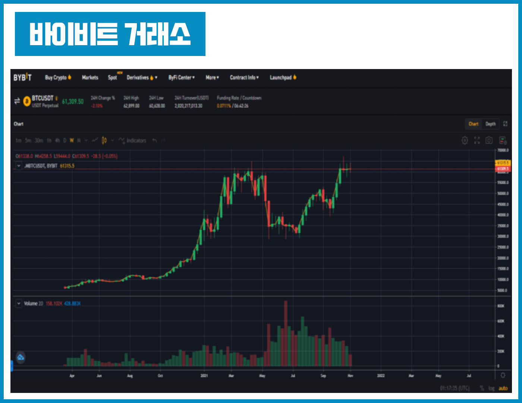522x403 pixels.
Task: Select the 5m timeframe
Action: pos(28,140)
